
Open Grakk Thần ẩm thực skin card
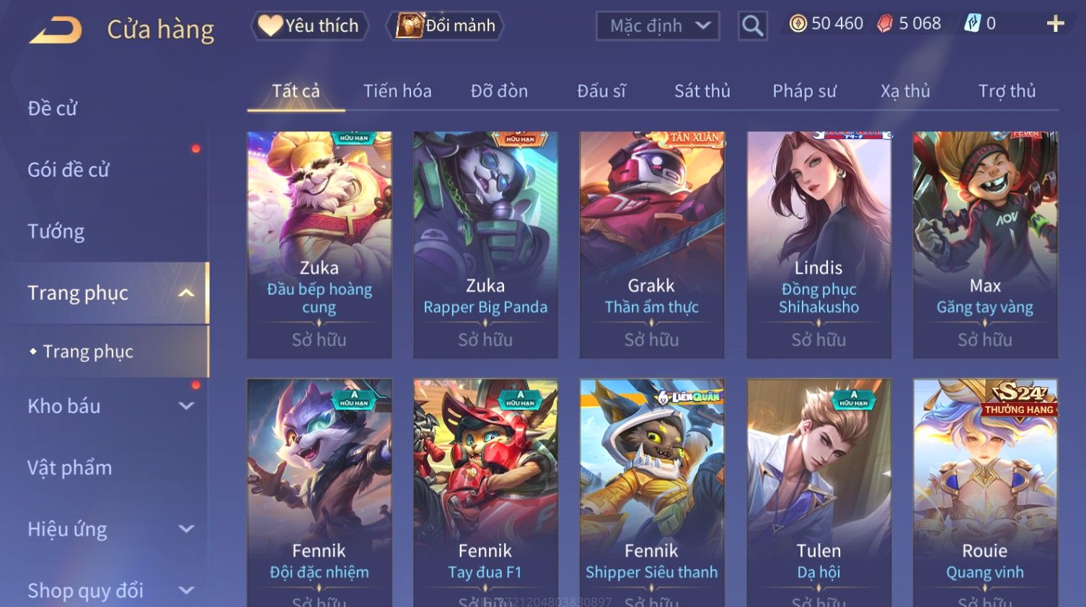click(x=652, y=244)
